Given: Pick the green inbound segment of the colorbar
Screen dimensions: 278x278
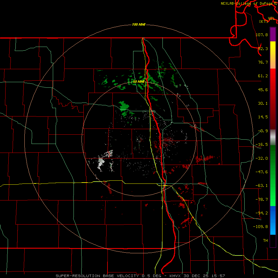Looking at the screenshot, I should pyautogui.click(x=273, y=175).
